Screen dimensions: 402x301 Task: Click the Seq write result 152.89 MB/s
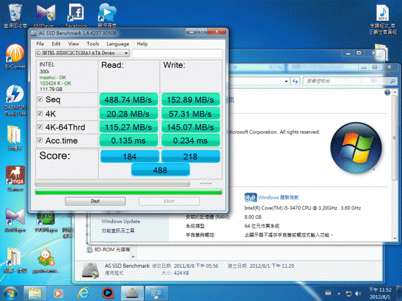190,100
